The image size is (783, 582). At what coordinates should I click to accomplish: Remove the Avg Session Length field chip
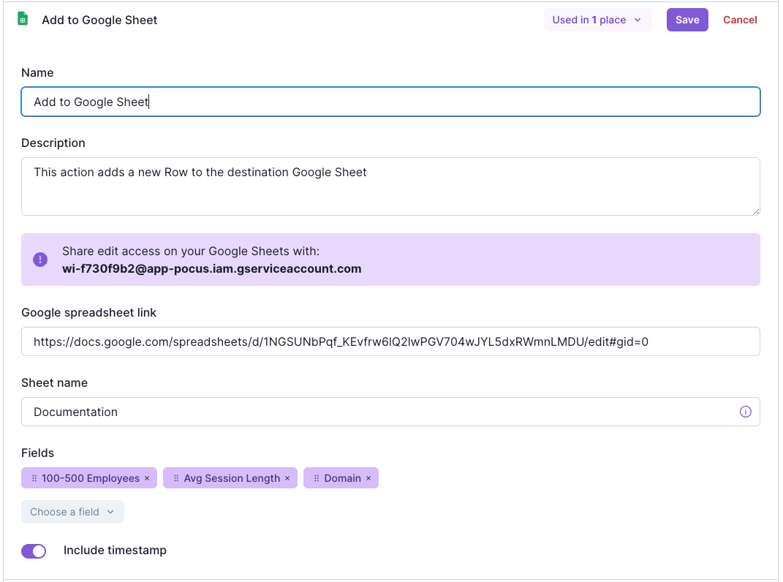[x=287, y=478]
